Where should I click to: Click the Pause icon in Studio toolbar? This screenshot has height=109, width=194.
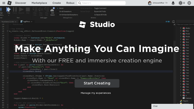(x=15, y=9)
